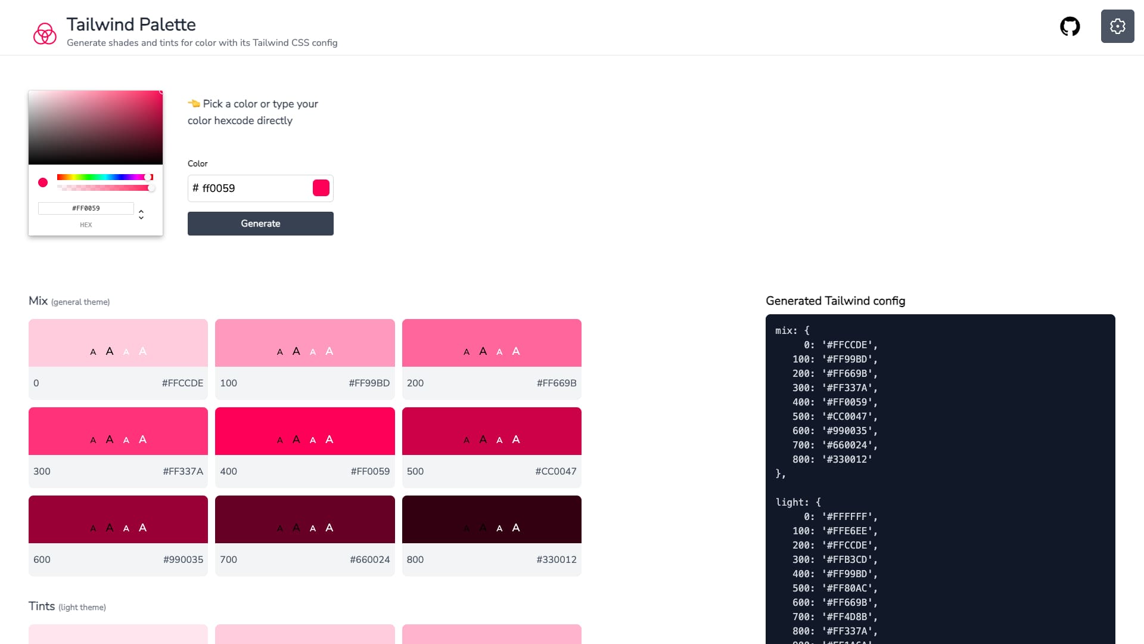Click the round current-color indicator in picker
1144x644 pixels.
(43, 182)
